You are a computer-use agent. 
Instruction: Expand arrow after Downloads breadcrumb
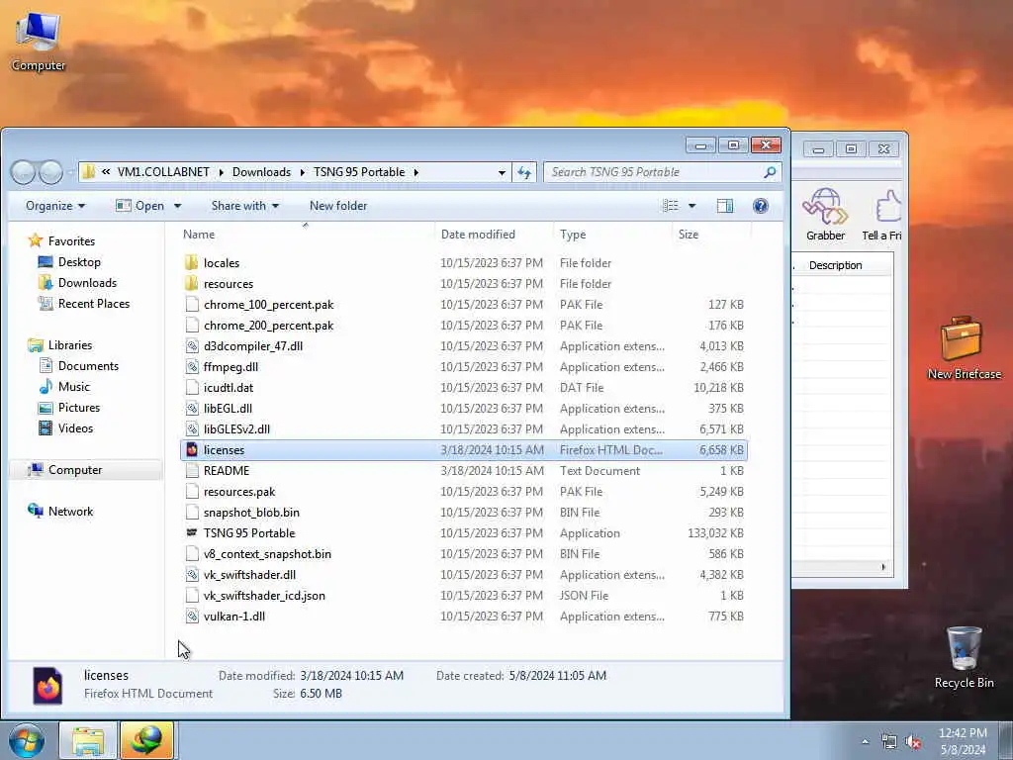pyautogui.click(x=303, y=172)
